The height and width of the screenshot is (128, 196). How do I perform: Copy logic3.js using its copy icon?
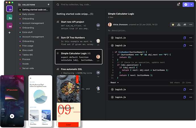185,90
